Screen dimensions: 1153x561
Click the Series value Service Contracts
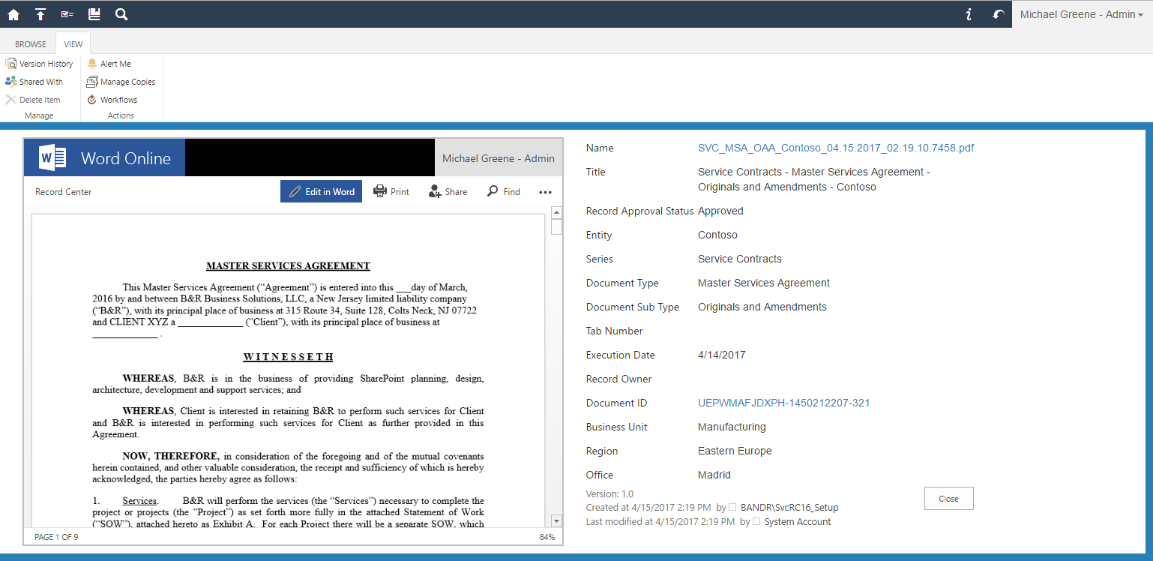click(x=740, y=259)
